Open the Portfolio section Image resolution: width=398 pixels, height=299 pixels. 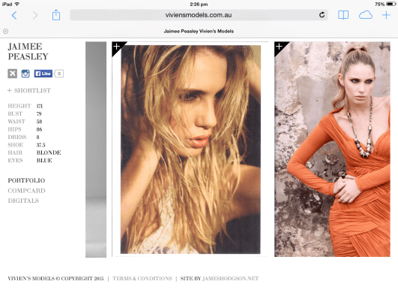pyautogui.click(x=26, y=180)
